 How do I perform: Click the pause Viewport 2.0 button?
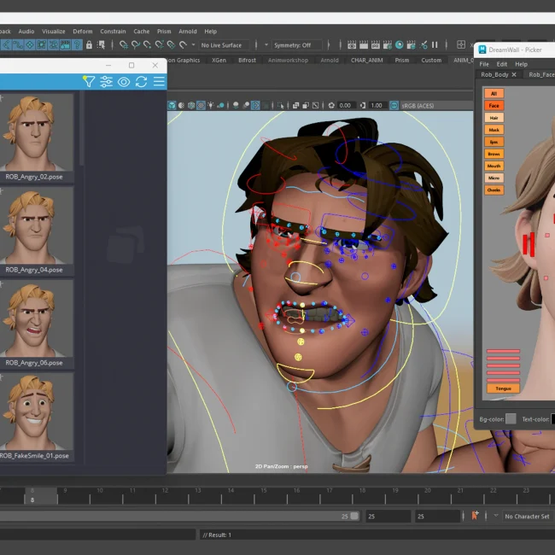point(435,45)
